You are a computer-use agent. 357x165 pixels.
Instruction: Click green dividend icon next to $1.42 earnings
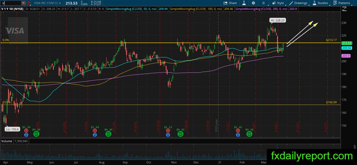pyautogui.click(x=250, y=134)
